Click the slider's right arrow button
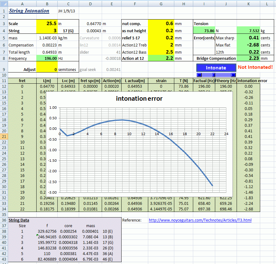276x264 pixels. (234, 75)
